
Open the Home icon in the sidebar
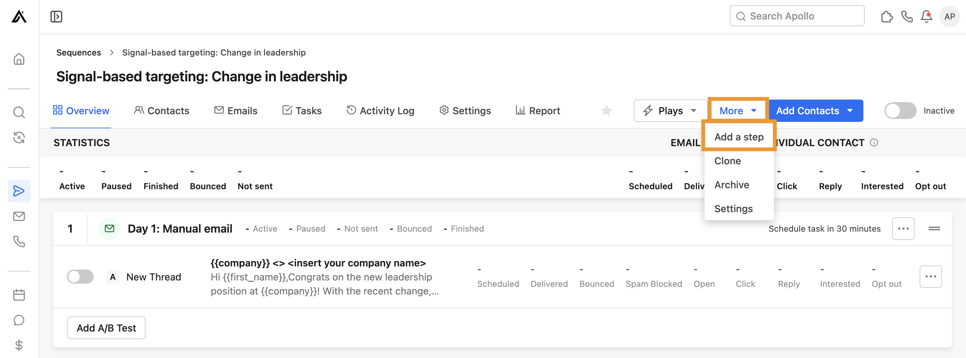click(x=19, y=59)
